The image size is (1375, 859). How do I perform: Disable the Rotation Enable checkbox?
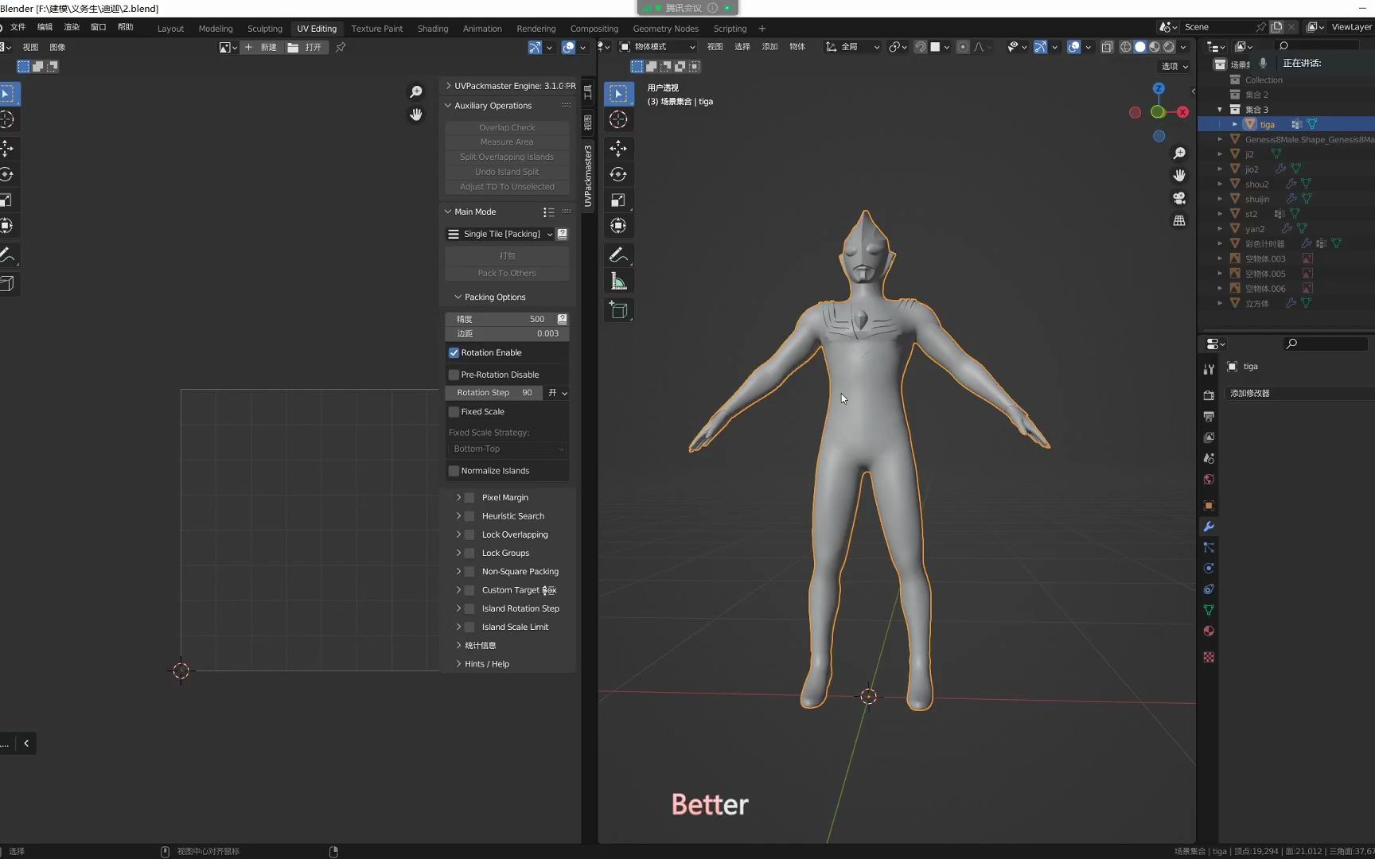(x=454, y=352)
